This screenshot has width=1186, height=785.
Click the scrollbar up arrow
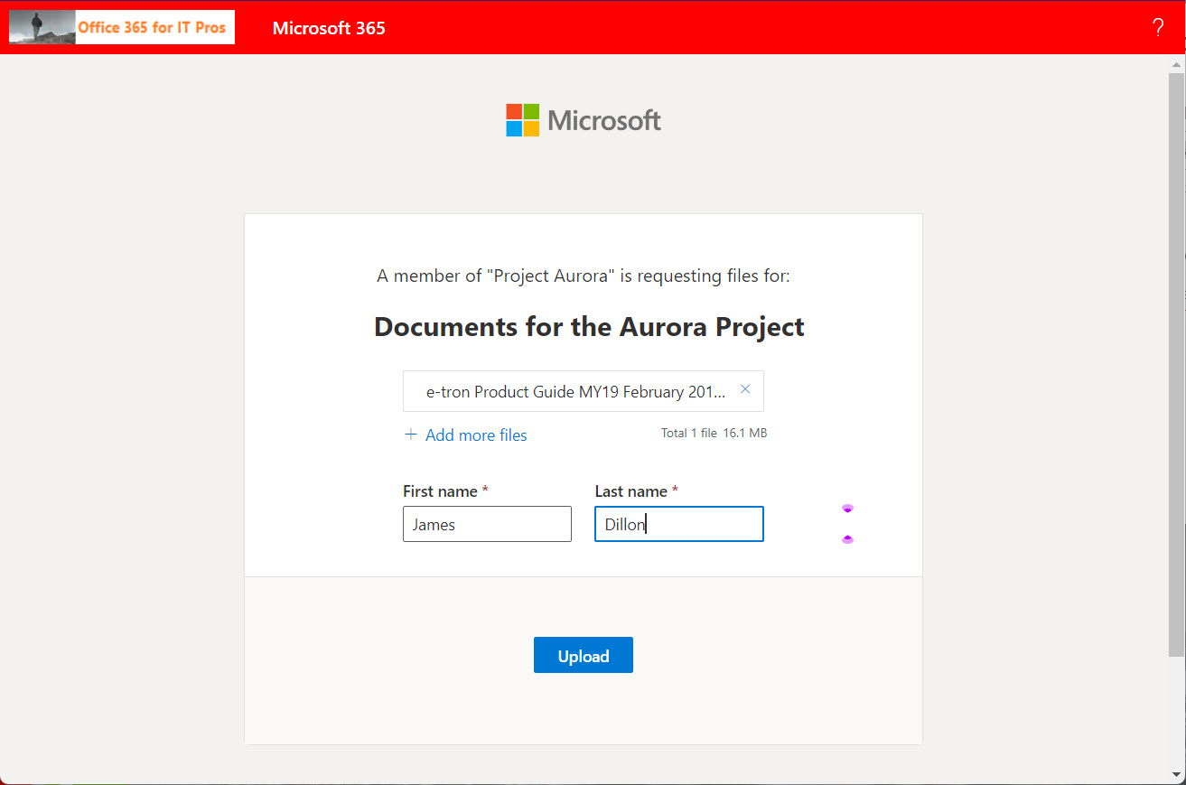tap(1176, 64)
